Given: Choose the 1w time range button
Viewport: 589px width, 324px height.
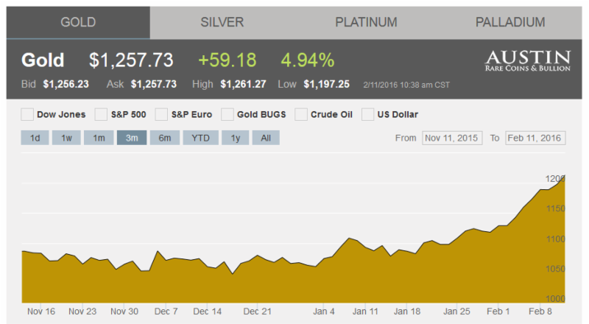Looking at the screenshot, I should pos(66,138).
